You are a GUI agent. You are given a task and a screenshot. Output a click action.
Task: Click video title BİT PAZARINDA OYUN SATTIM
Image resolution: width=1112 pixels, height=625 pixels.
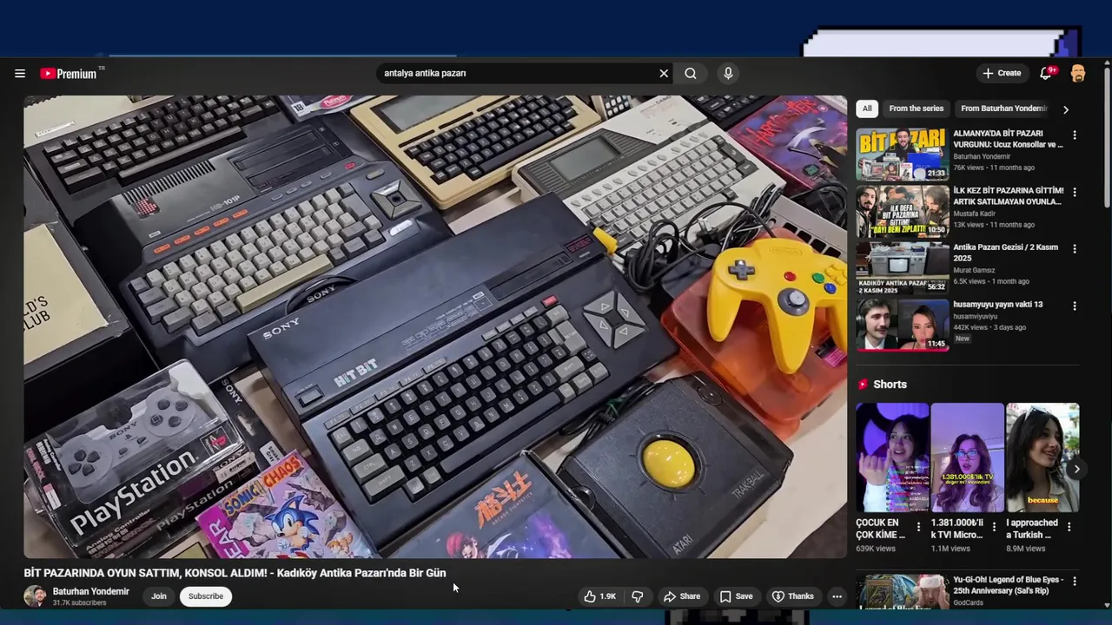(235, 573)
